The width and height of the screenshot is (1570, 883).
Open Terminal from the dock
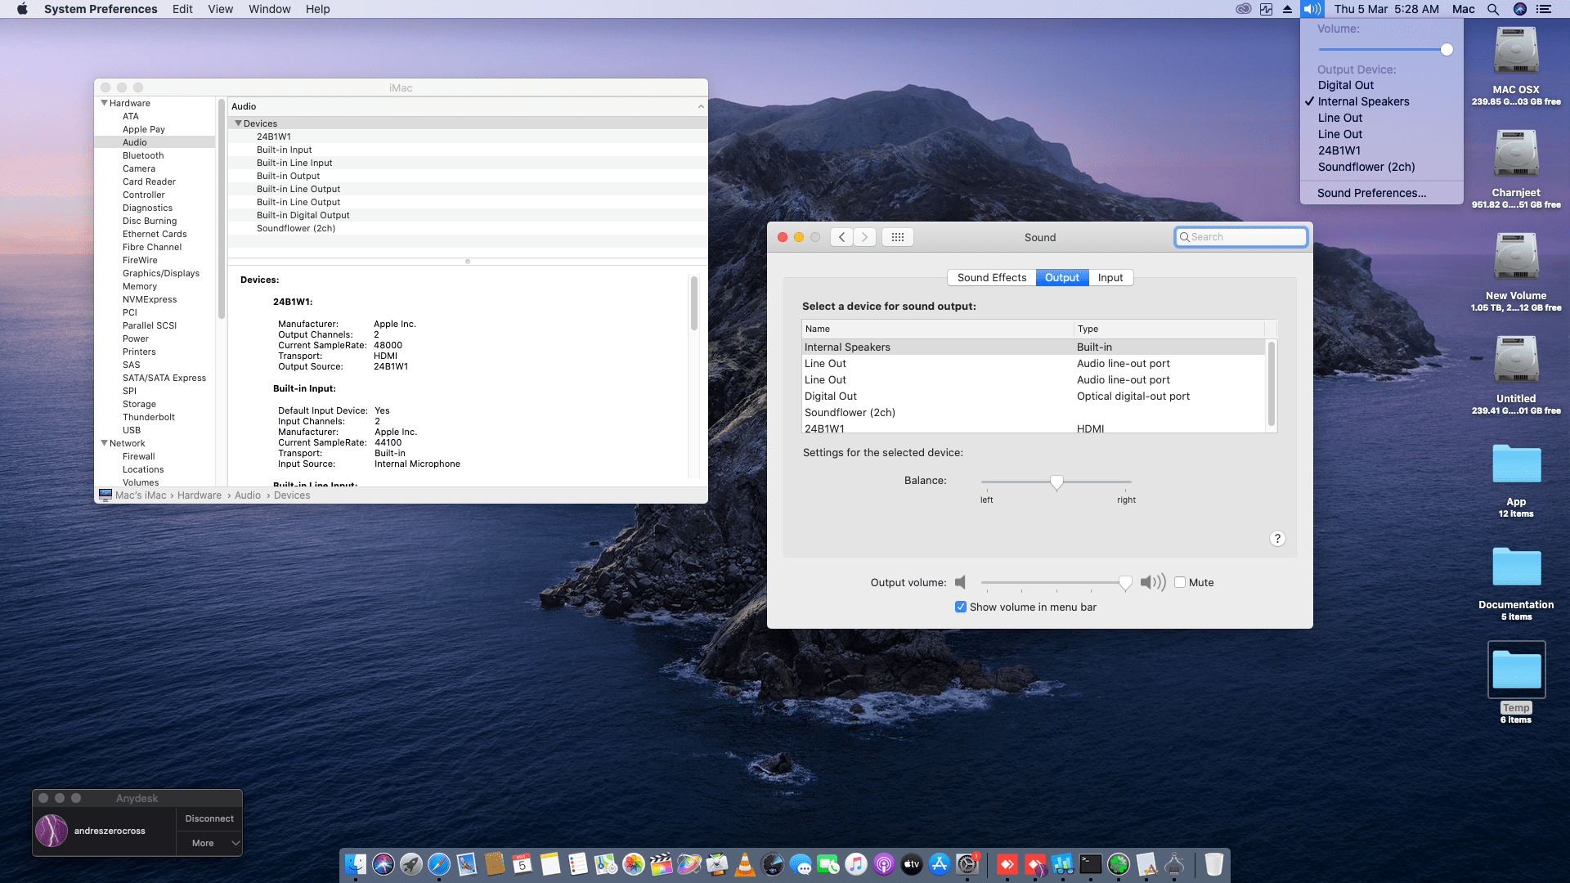[x=1090, y=864]
